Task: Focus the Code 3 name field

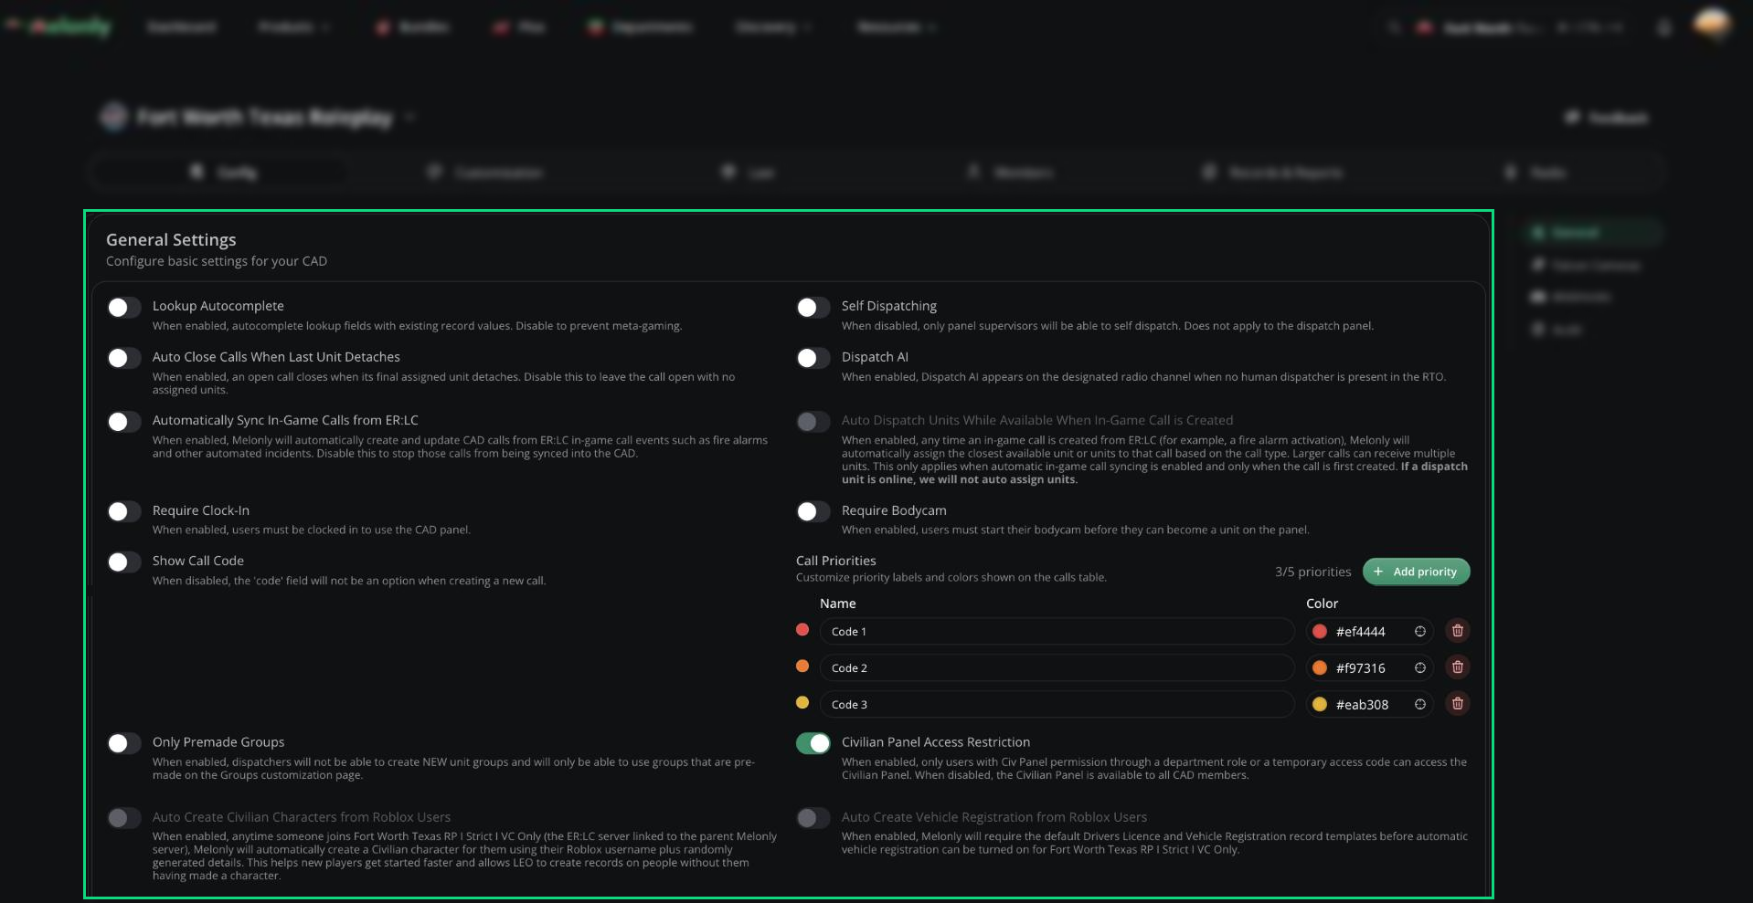Action: click(x=1057, y=704)
